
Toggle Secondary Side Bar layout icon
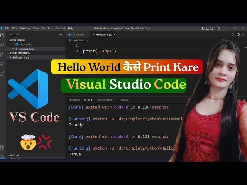tap(212, 28)
